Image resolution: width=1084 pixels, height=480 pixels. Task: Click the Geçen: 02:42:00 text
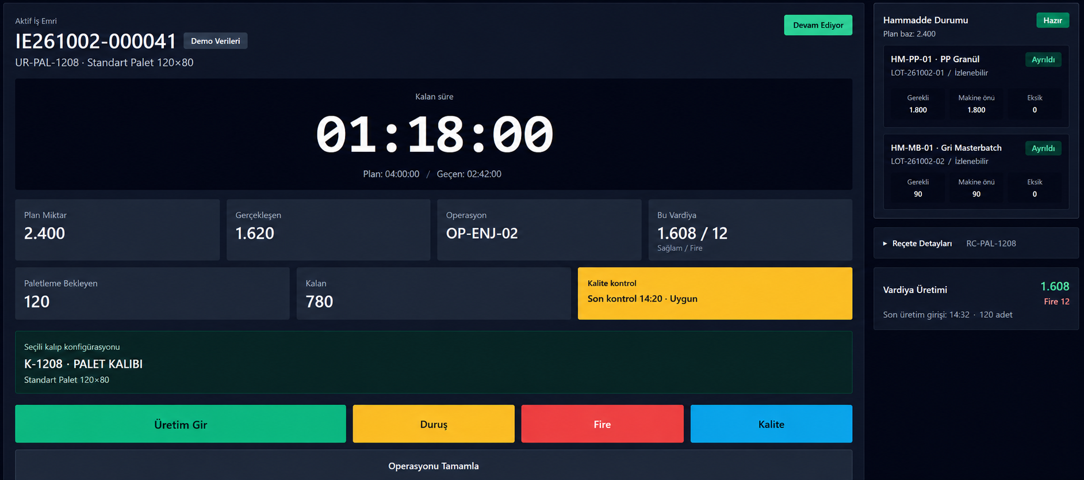pyautogui.click(x=469, y=174)
